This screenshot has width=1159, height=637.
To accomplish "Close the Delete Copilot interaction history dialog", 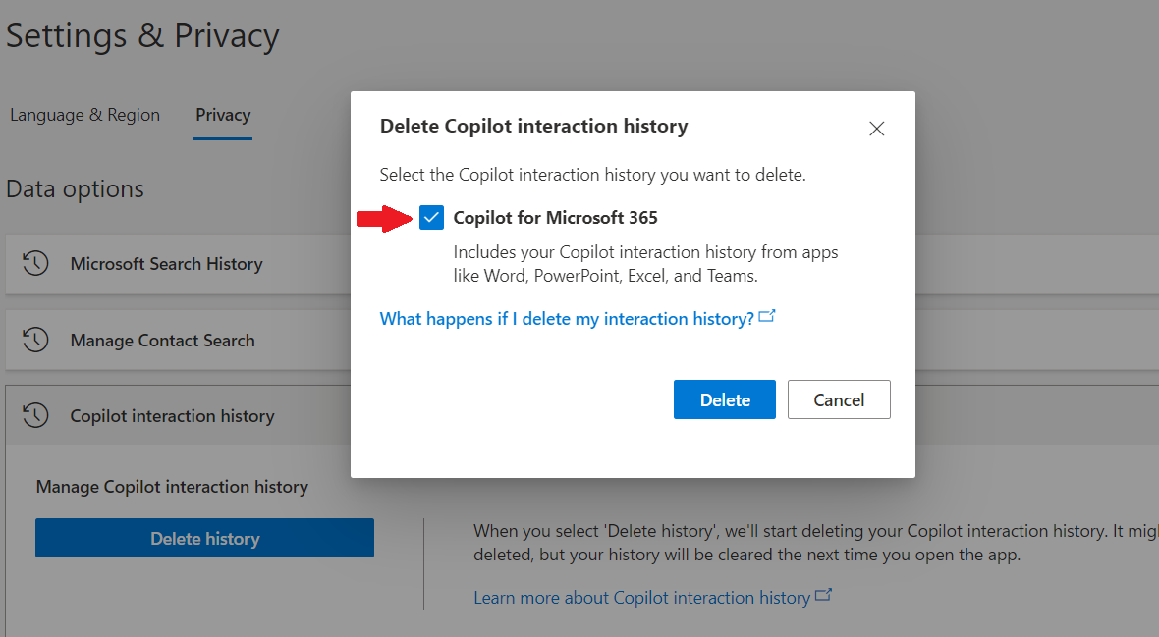I will 877,129.
